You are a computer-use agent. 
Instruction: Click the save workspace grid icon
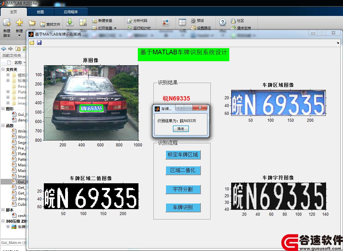[83, 22]
